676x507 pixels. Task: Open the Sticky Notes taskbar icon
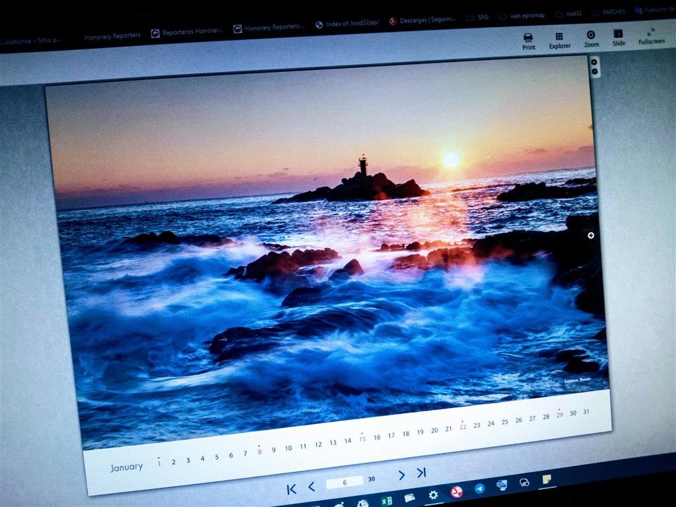point(547,479)
